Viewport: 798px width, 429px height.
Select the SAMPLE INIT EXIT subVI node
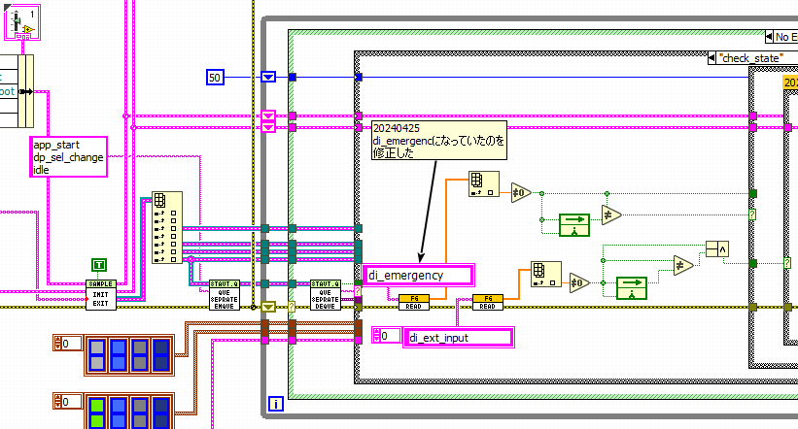pos(101,295)
